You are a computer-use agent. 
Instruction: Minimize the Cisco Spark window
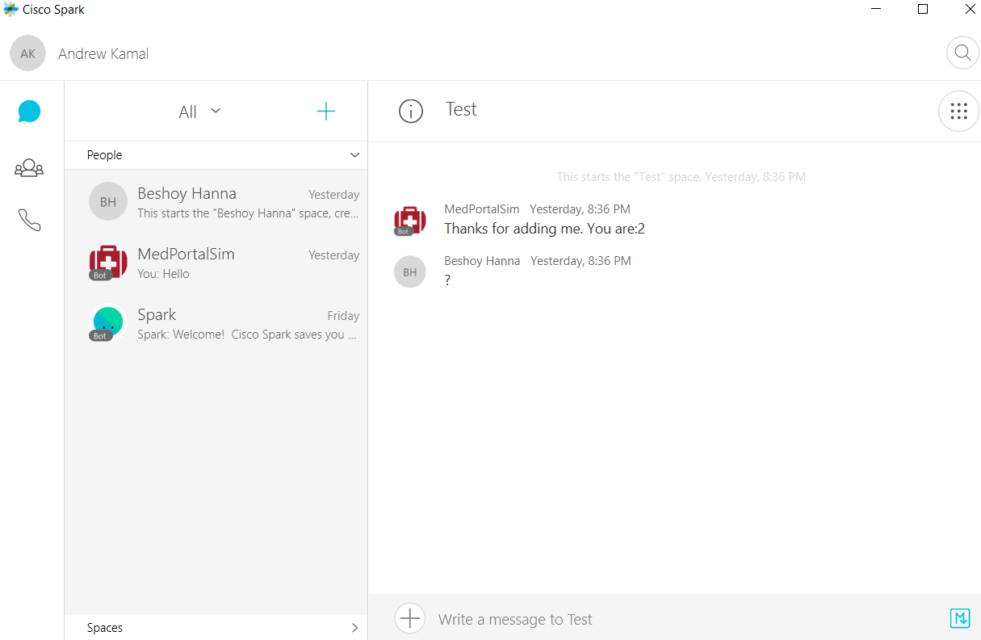point(876,10)
